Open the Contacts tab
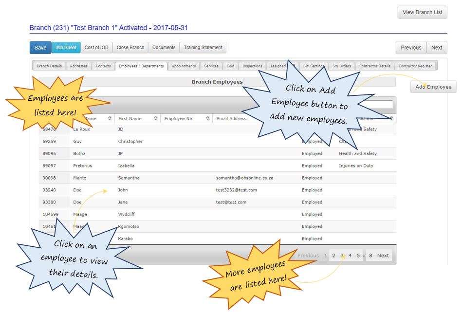Screen dimensions: 463x313 [103, 66]
